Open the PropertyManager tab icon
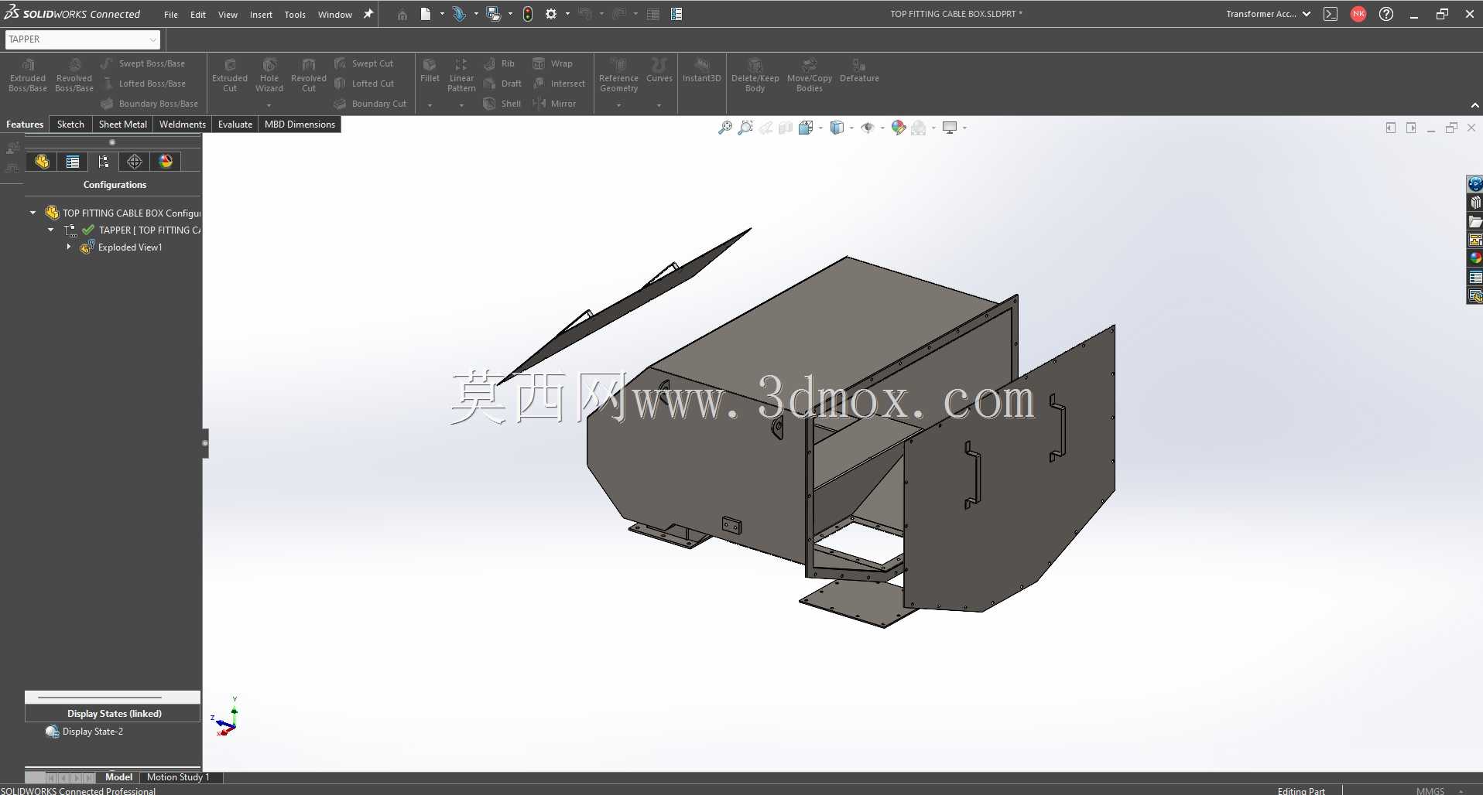Image resolution: width=1483 pixels, height=795 pixels. 73,161
